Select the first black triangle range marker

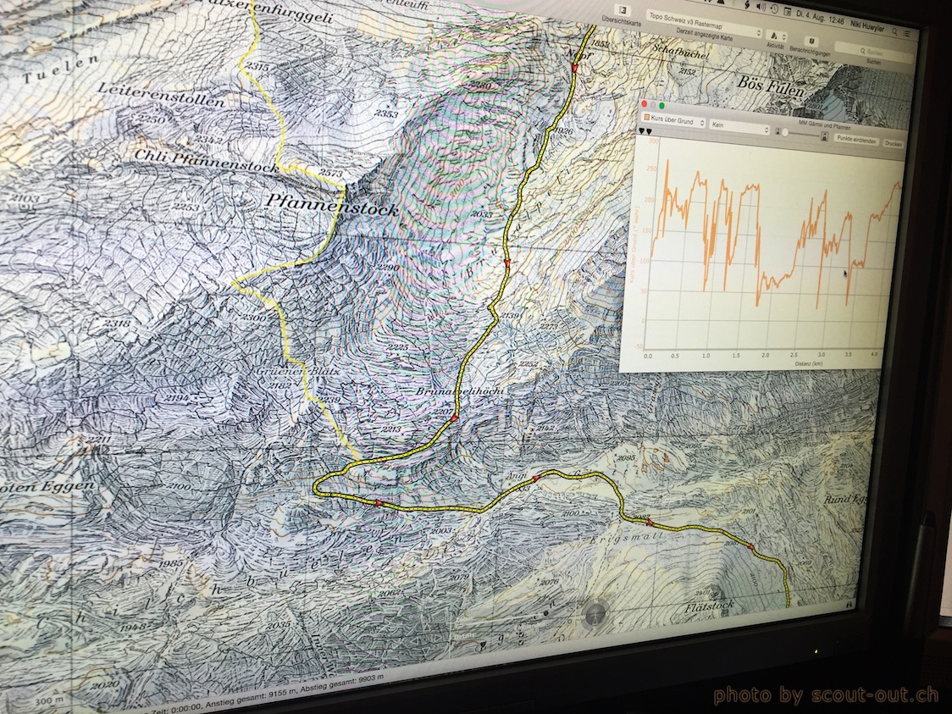pos(642,130)
